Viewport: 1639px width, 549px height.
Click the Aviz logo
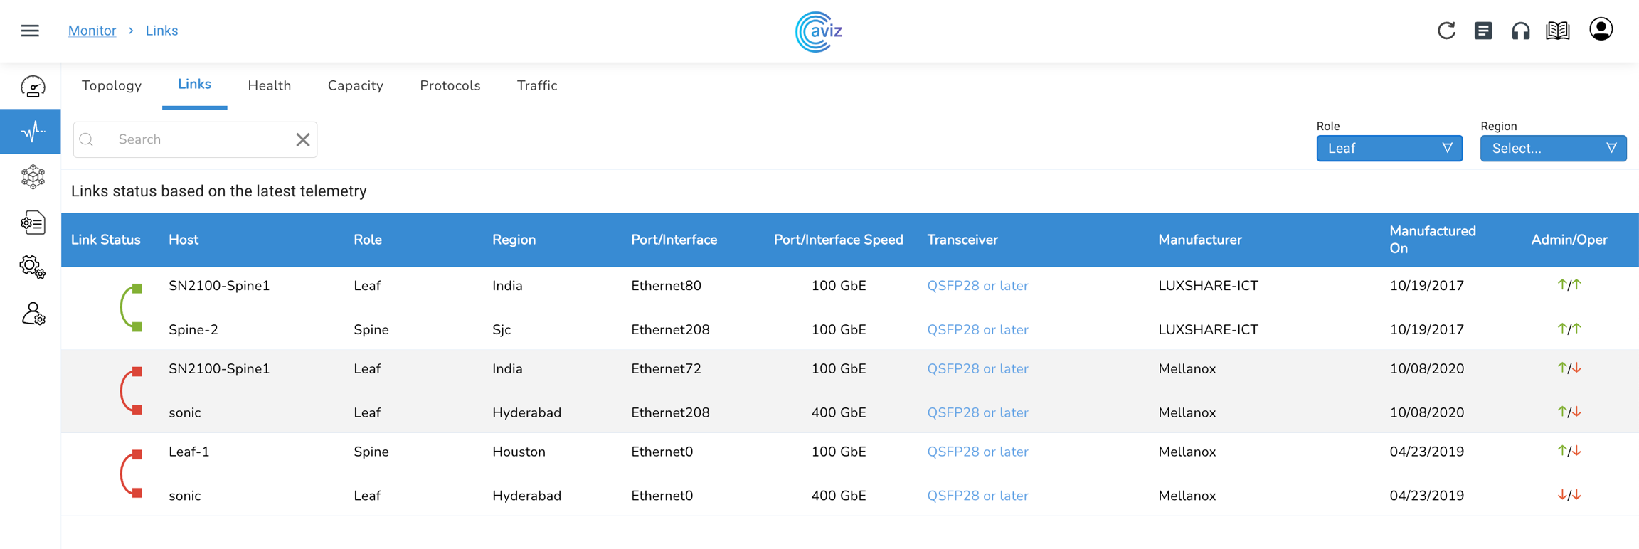pos(819,31)
